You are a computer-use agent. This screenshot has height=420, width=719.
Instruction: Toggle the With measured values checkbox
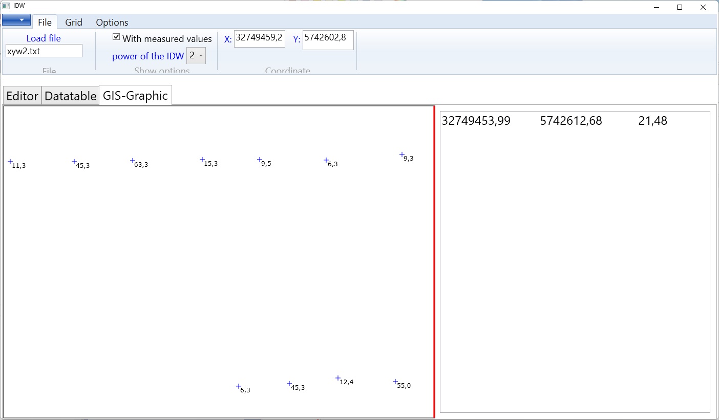116,37
